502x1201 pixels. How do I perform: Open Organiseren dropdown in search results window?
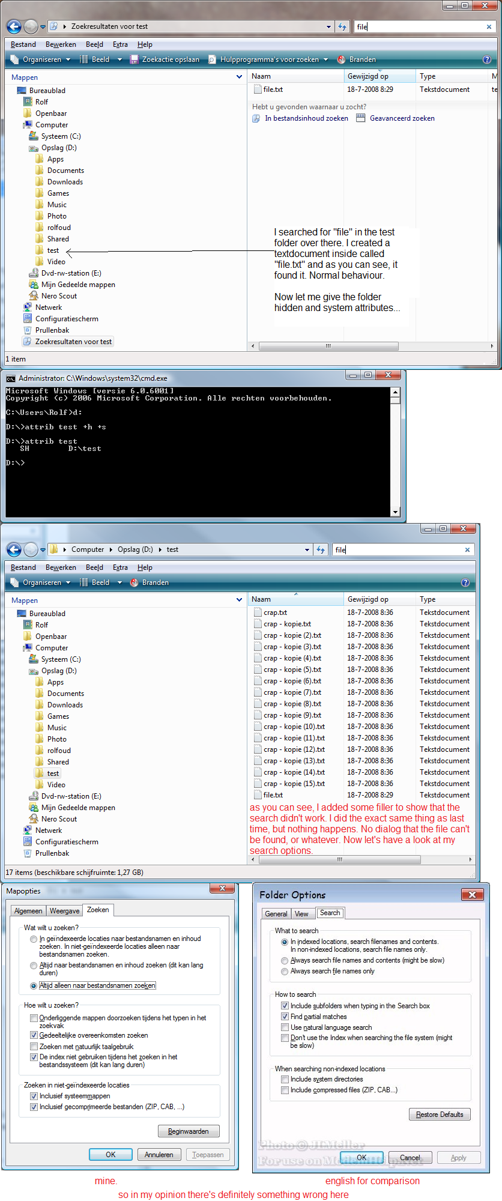[41, 59]
